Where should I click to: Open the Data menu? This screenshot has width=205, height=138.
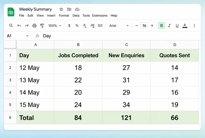[76, 16]
